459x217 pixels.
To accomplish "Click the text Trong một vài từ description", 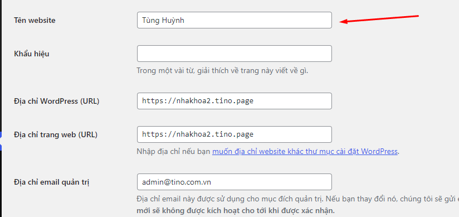I will tap(222, 71).
